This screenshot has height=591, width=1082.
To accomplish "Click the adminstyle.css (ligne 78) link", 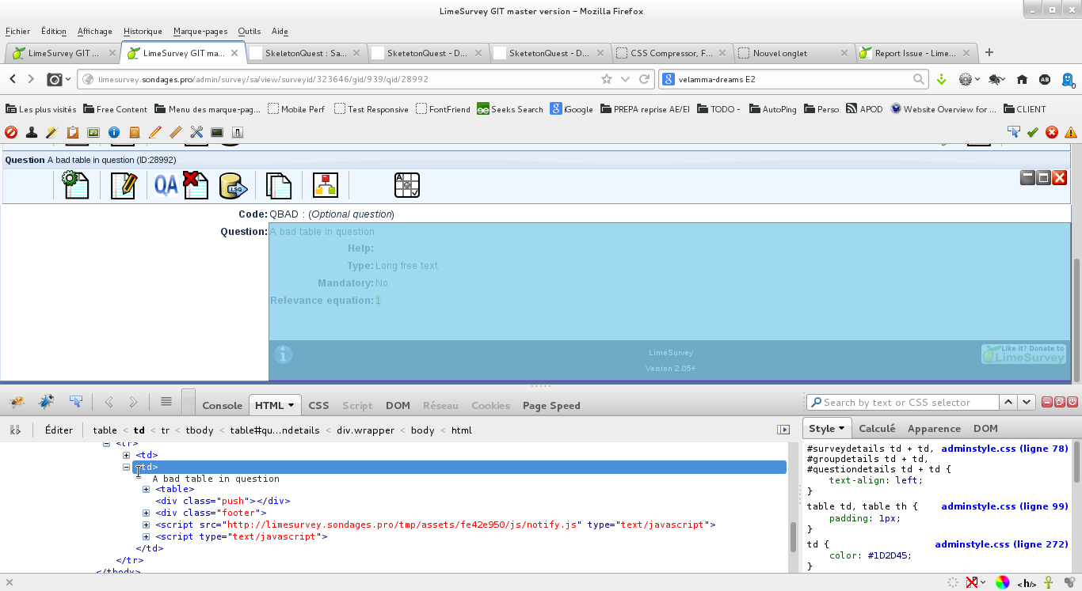I will [1004, 449].
